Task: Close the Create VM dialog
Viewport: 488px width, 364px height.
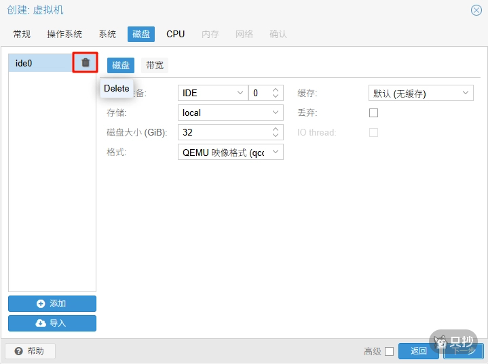Action: coord(476,10)
